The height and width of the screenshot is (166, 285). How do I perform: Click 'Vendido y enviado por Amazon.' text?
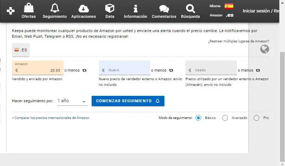click(x=37, y=79)
